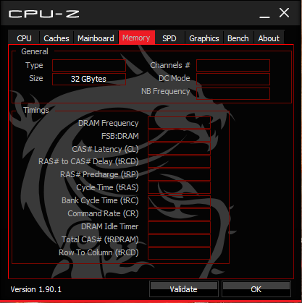
Task: Open the About tab
Action: click(269, 38)
